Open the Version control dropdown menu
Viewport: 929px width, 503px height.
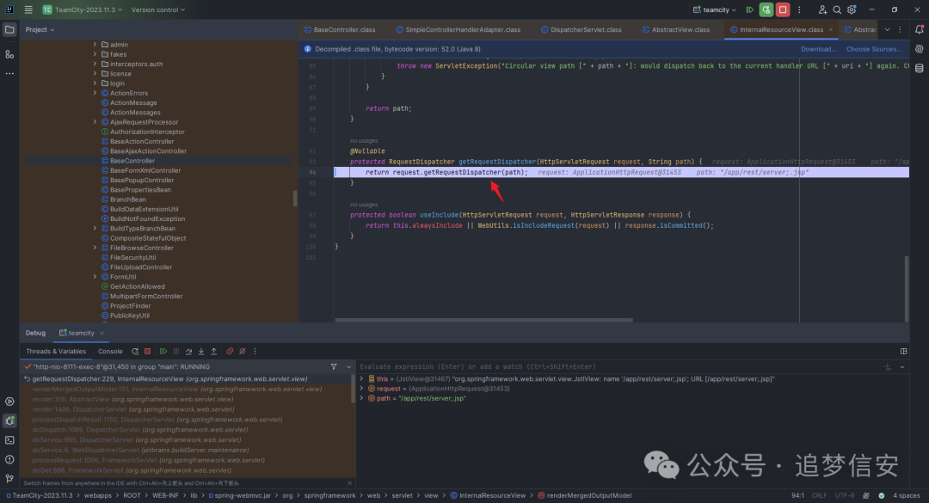click(158, 9)
